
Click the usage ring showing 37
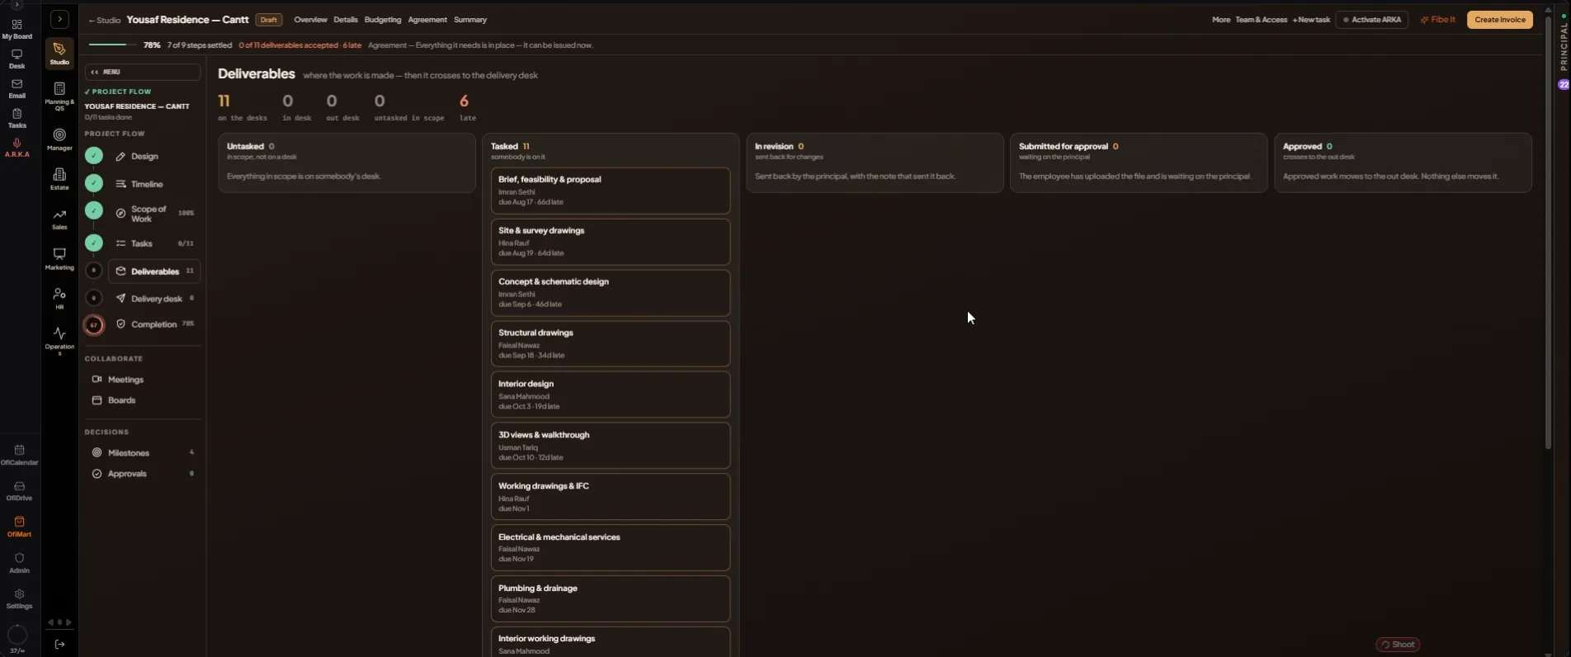pos(17,635)
